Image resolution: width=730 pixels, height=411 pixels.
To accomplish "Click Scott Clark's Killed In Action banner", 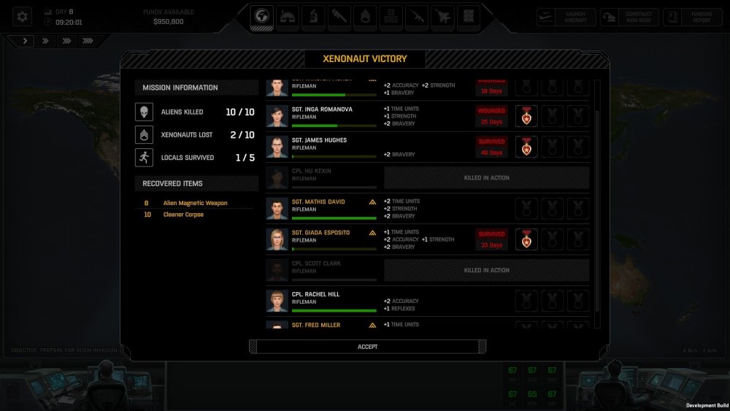I will 486,270.
